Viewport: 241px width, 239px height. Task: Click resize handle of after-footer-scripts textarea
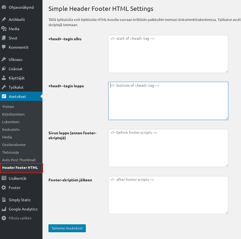click(227, 212)
